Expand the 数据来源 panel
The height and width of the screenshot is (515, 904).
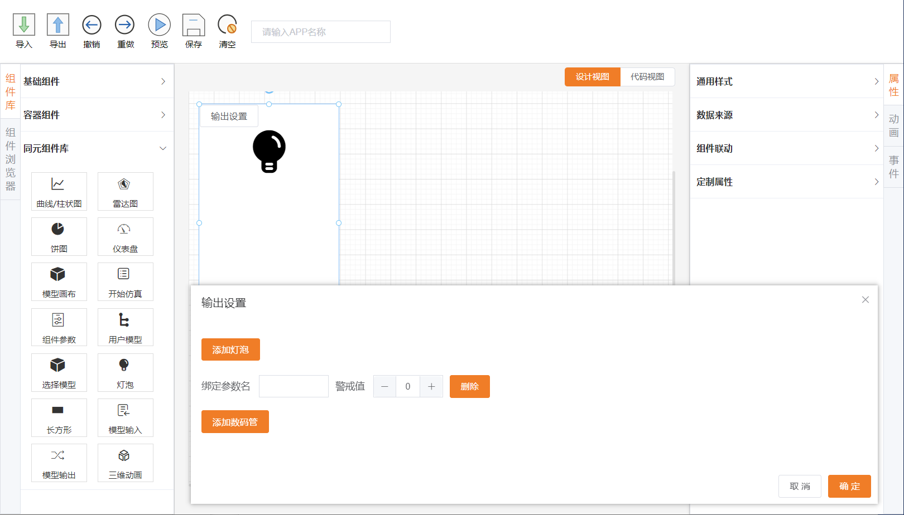(x=787, y=115)
